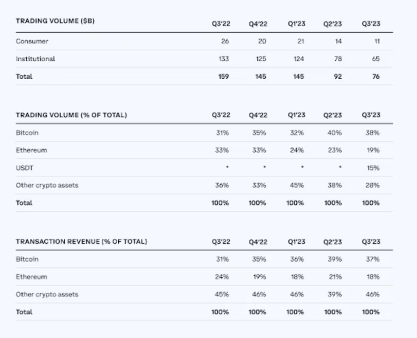Image resolution: width=417 pixels, height=338 pixels.
Task: Click the Consumer value 26 for Q3'22
Action: [x=225, y=41]
